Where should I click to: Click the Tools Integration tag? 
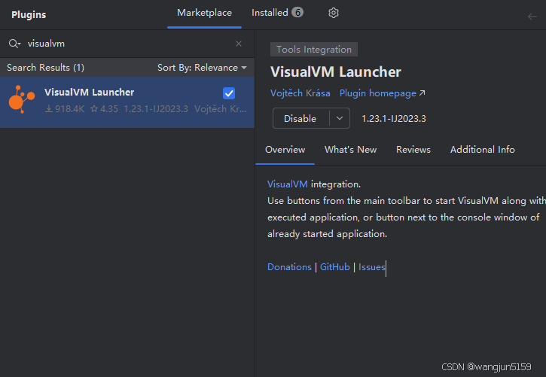click(x=314, y=50)
